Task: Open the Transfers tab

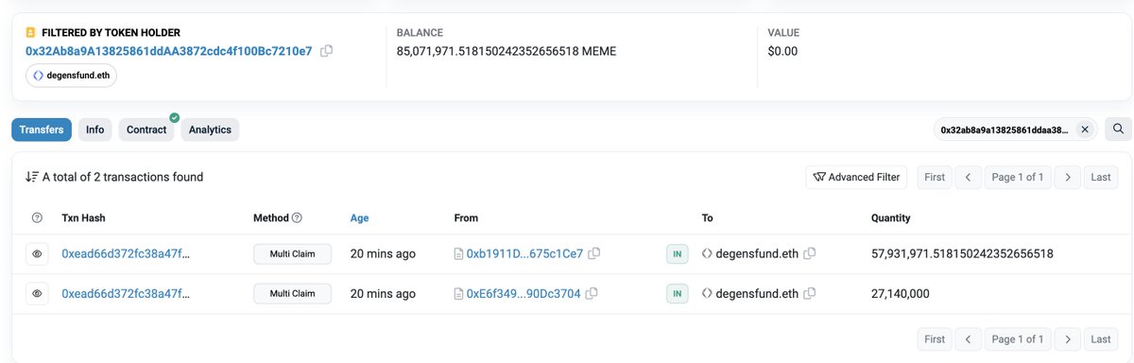Action: (x=42, y=130)
